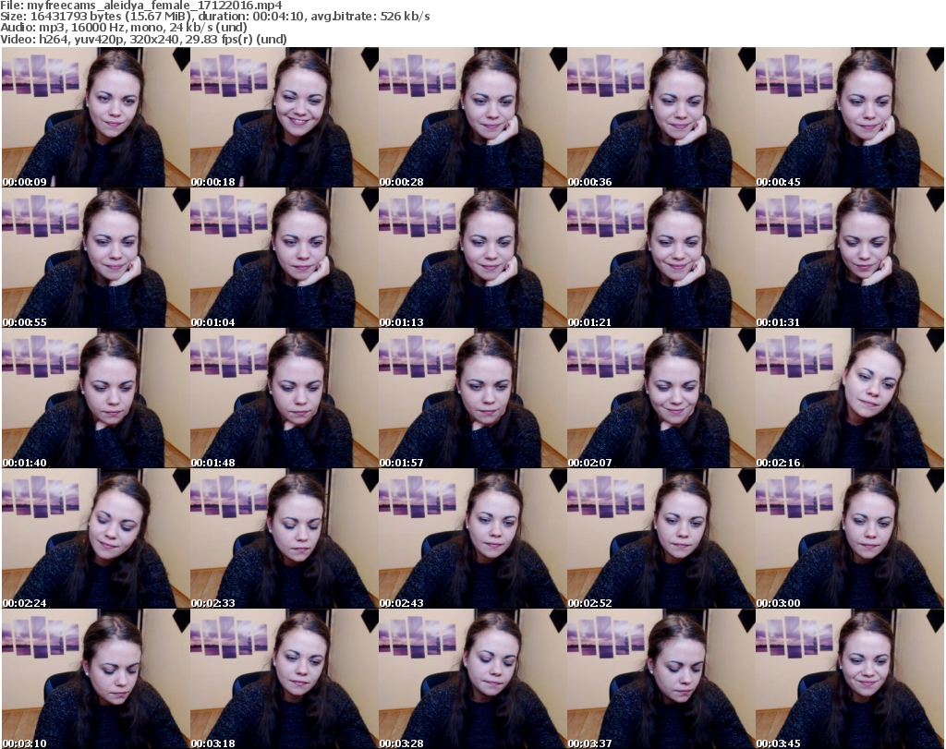Viewport: 946px width, 749px height.
Task: Select the frame marked 00:03:28
Action: pos(472,679)
